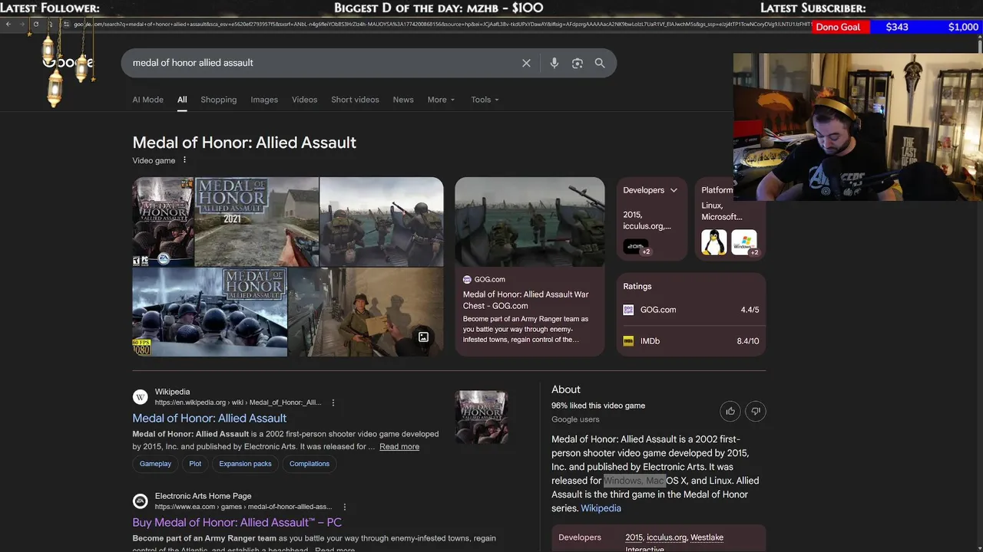
Task: Switch to the Short videos tab
Action: point(355,100)
